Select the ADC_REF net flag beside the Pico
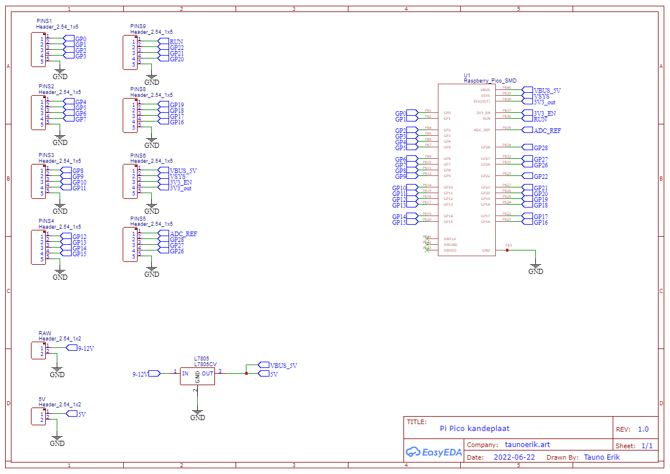Viewport: 670px width, 474px height. click(x=542, y=131)
